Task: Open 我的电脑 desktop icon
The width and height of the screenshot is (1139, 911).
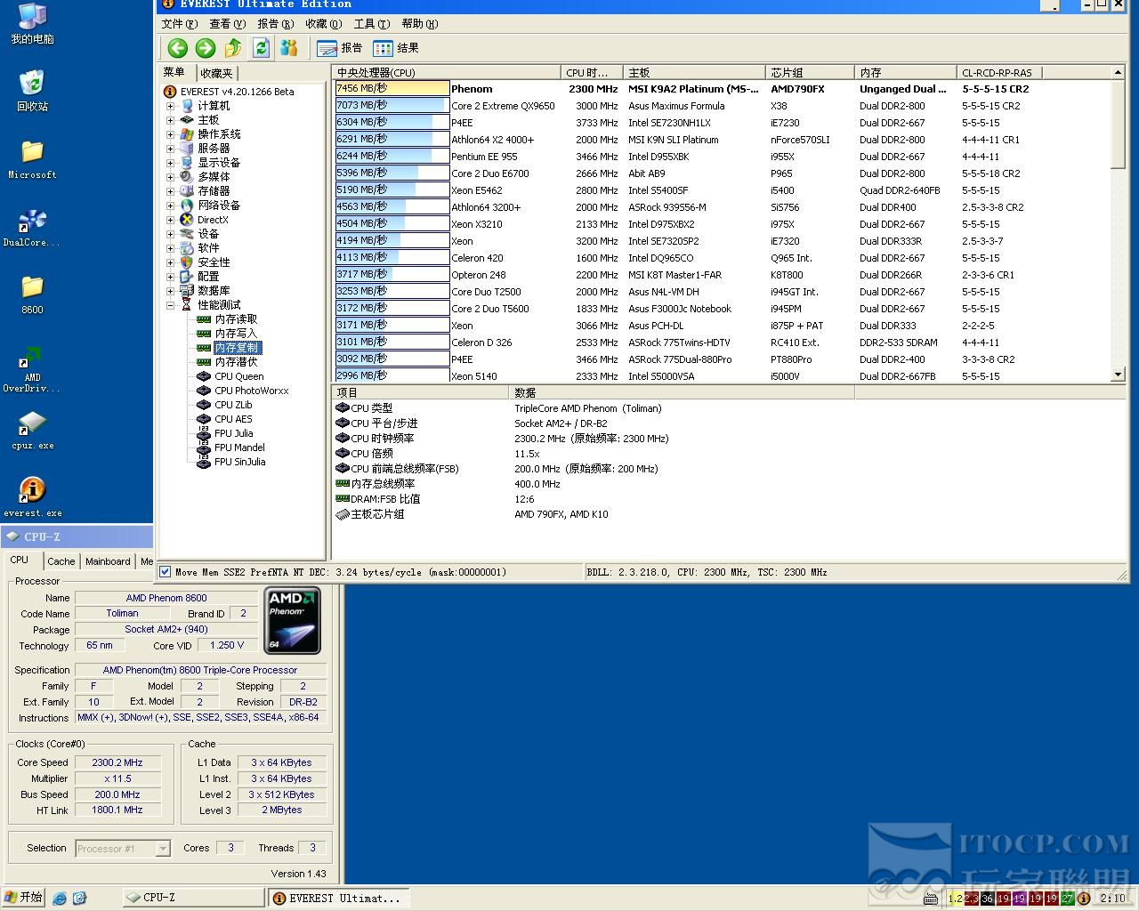Action: point(32,24)
